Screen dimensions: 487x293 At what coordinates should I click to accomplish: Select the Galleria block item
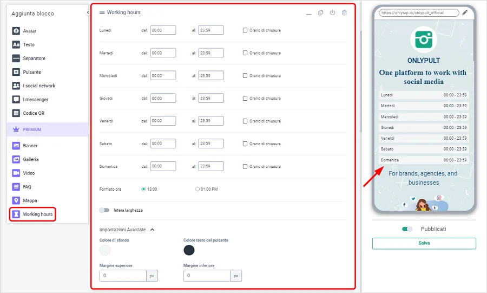[x=30, y=159]
